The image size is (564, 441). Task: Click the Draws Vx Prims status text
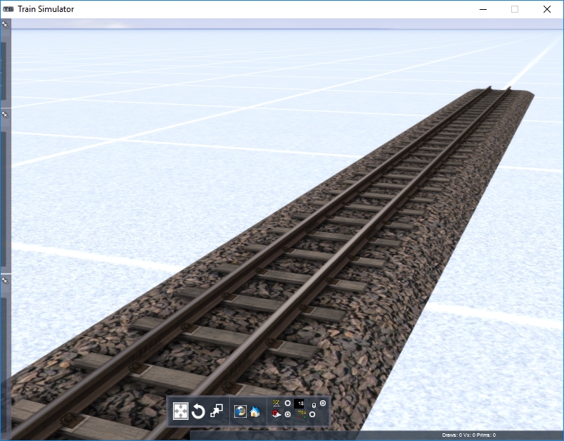468,435
